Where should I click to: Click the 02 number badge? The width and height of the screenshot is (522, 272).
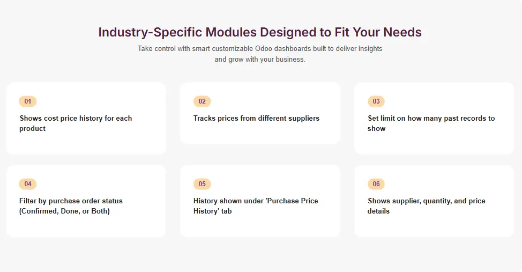pyautogui.click(x=202, y=101)
